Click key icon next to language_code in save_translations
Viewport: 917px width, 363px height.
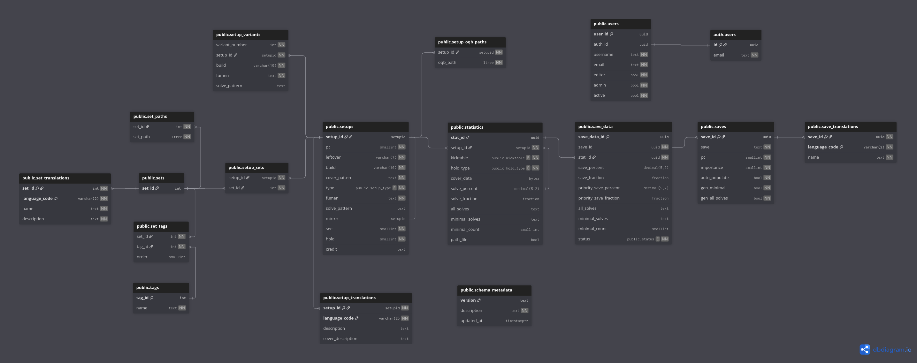841,147
